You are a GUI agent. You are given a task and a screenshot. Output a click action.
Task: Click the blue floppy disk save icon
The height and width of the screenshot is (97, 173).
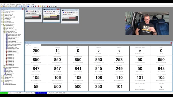[x=4, y=6]
